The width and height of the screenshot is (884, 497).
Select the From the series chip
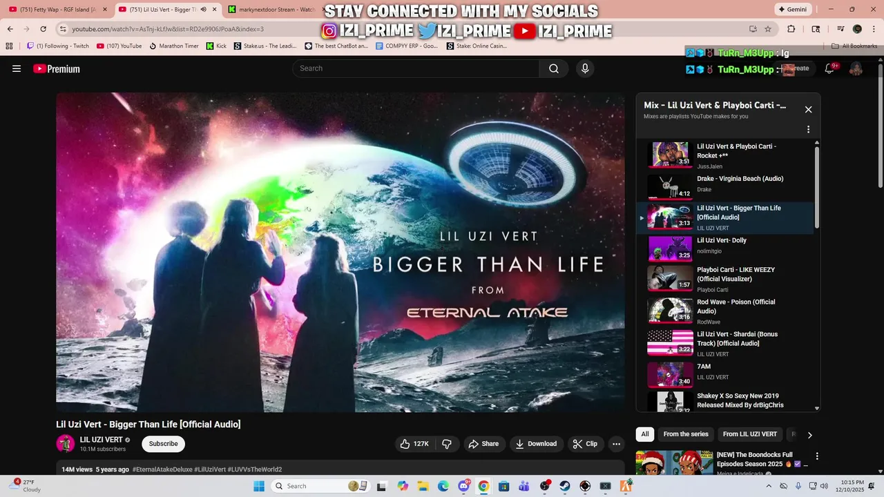point(686,434)
